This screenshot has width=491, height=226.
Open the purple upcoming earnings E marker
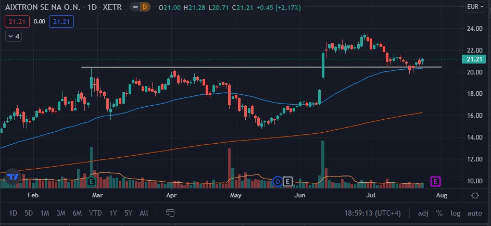[x=435, y=181]
